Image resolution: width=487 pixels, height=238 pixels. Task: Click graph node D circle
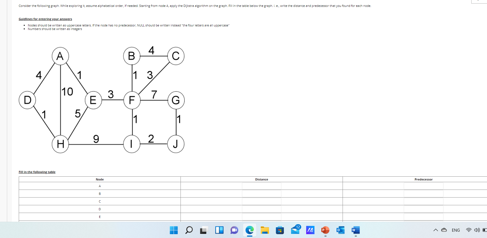click(x=27, y=100)
